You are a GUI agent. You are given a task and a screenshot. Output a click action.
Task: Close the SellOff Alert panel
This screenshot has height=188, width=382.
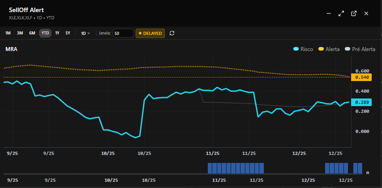[366, 13]
